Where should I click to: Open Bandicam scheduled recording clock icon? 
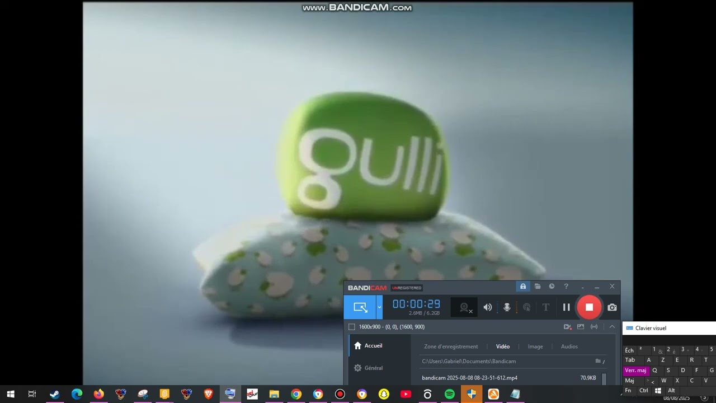click(552, 287)
